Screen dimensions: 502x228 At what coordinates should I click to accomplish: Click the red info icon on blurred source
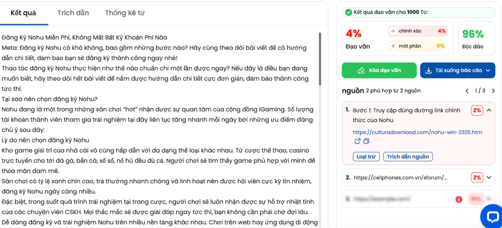point(459,200)
